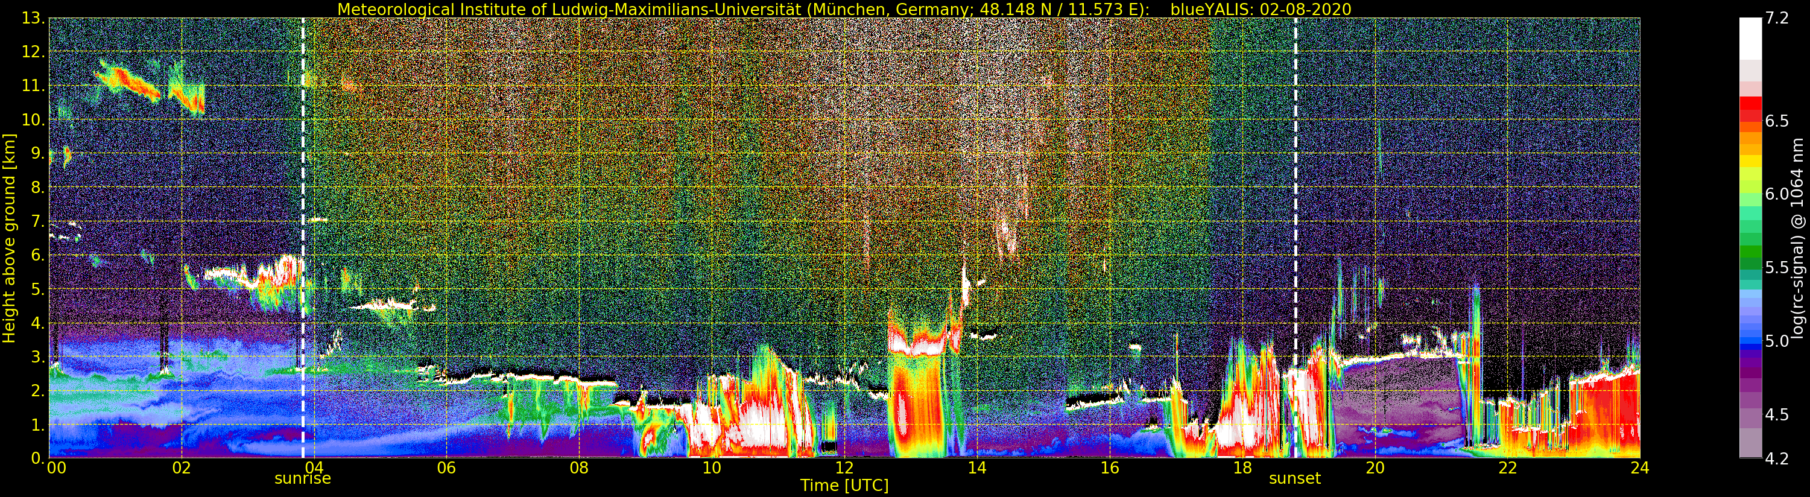Image resolution: width=1810 pixels, height=497 pixels.
Task: Click the "7." height-axis tick label
Action: pyautogui.click(x=37, y=221)
